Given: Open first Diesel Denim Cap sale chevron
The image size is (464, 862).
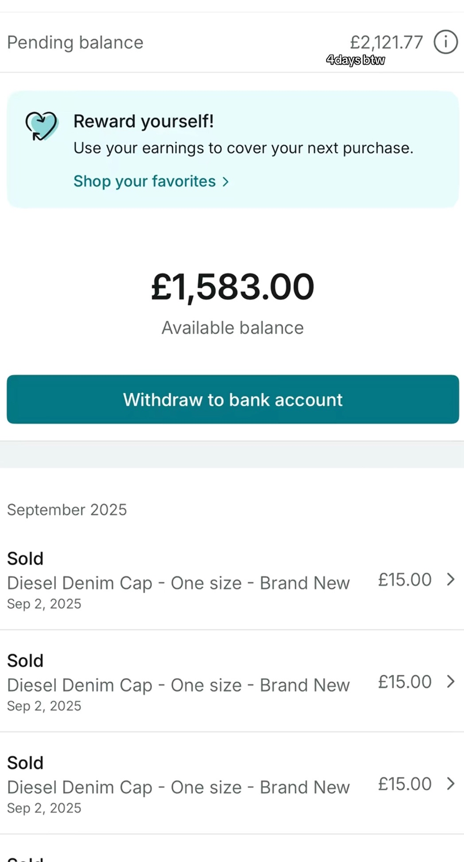Looking at the screenshot, I should click(450, 579).
